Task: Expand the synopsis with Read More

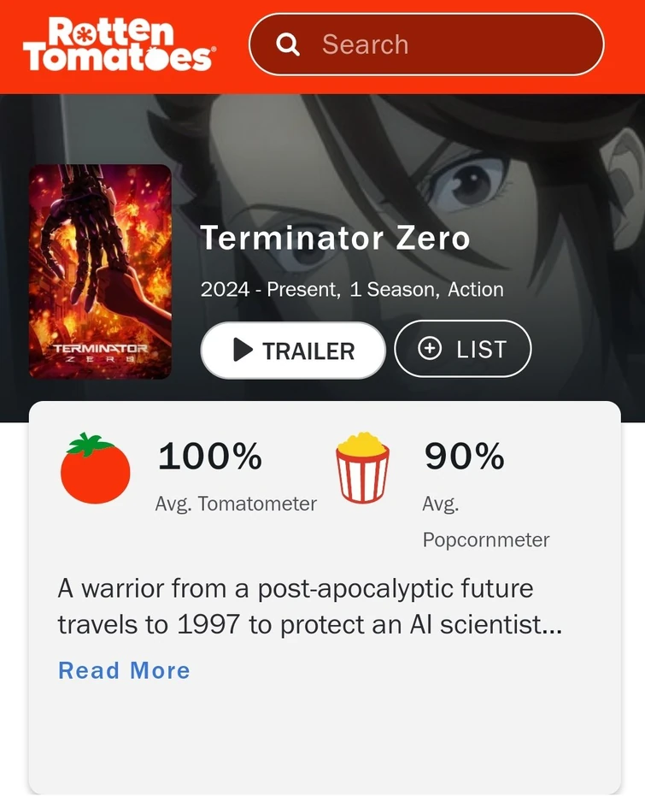Action: coord(124,670)
